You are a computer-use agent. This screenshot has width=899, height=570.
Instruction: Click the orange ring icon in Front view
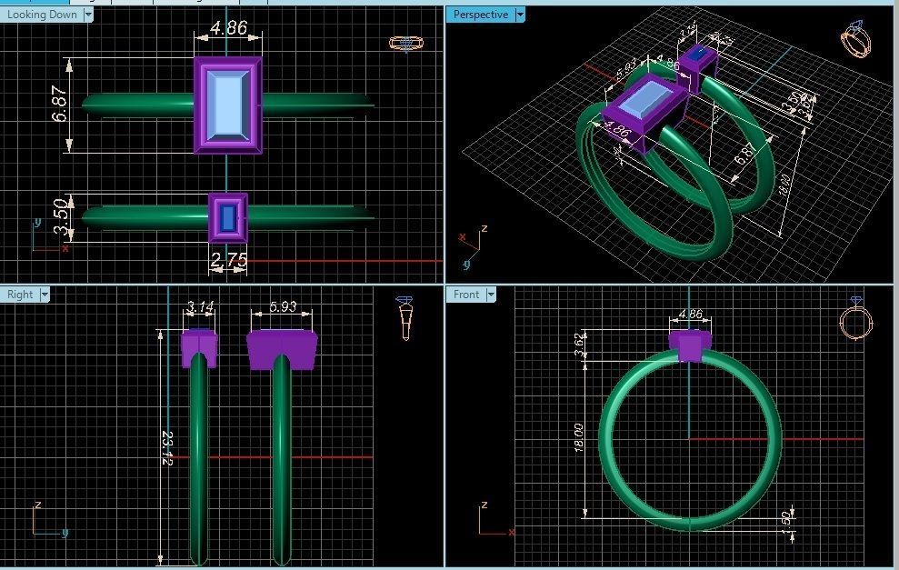pyautogui.click(x=855, y=319)
